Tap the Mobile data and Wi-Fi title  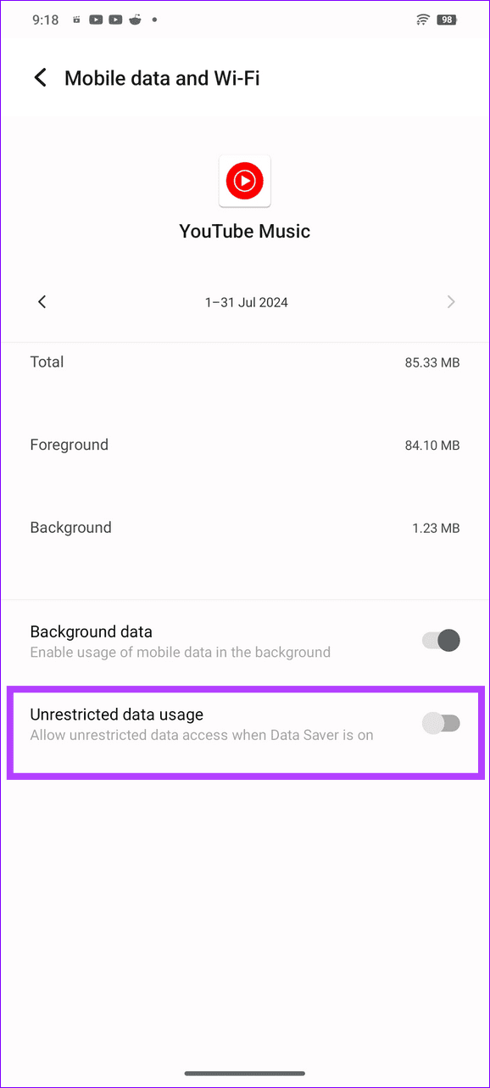(162, 77)
